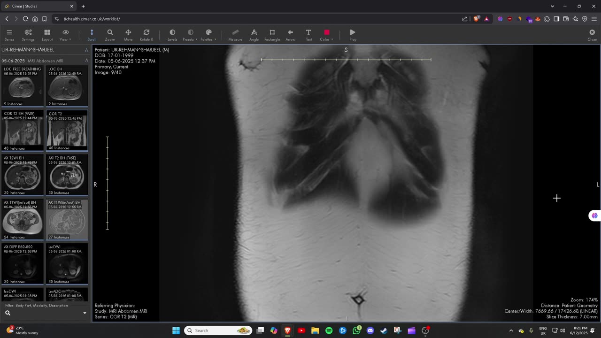
Task: Show hidden system tray icons
Action: (x=511, y=330)
